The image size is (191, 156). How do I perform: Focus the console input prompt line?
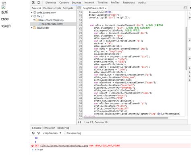(110, 150)
